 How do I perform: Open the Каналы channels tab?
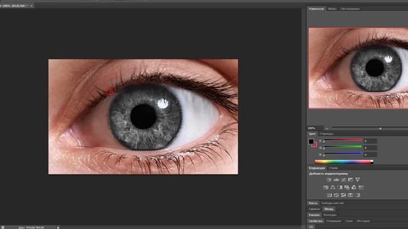pyautogui.click(x=314, y=215)
